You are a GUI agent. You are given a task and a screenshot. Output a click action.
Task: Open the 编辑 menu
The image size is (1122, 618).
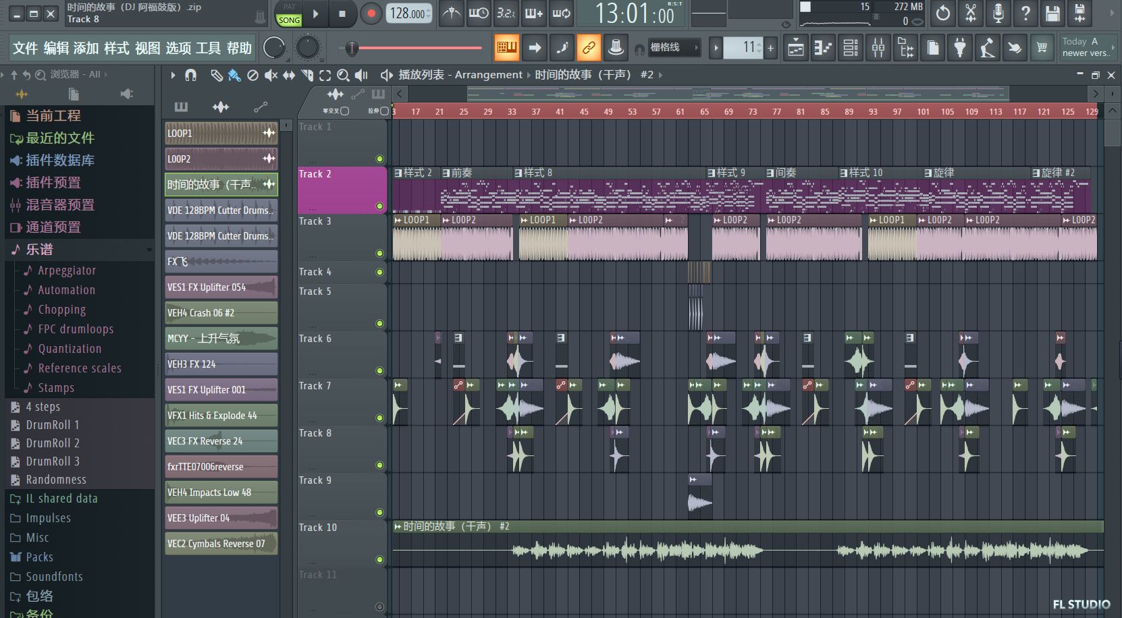56,48
